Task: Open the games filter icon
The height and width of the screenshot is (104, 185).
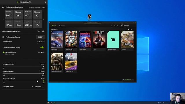Action: click(131, 29)
